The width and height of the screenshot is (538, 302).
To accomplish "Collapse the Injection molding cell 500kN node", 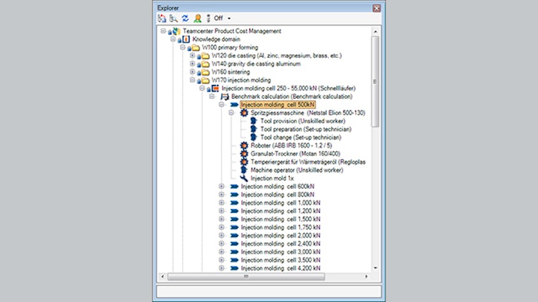I will tap(221, 104).
